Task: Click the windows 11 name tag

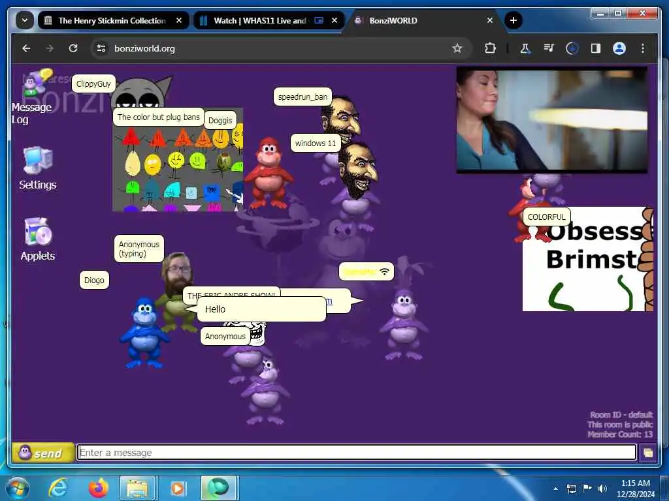Action: click(316, 143)
